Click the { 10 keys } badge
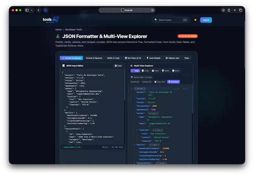This screenshot has height=176, width=254. [x=140, y=89]
